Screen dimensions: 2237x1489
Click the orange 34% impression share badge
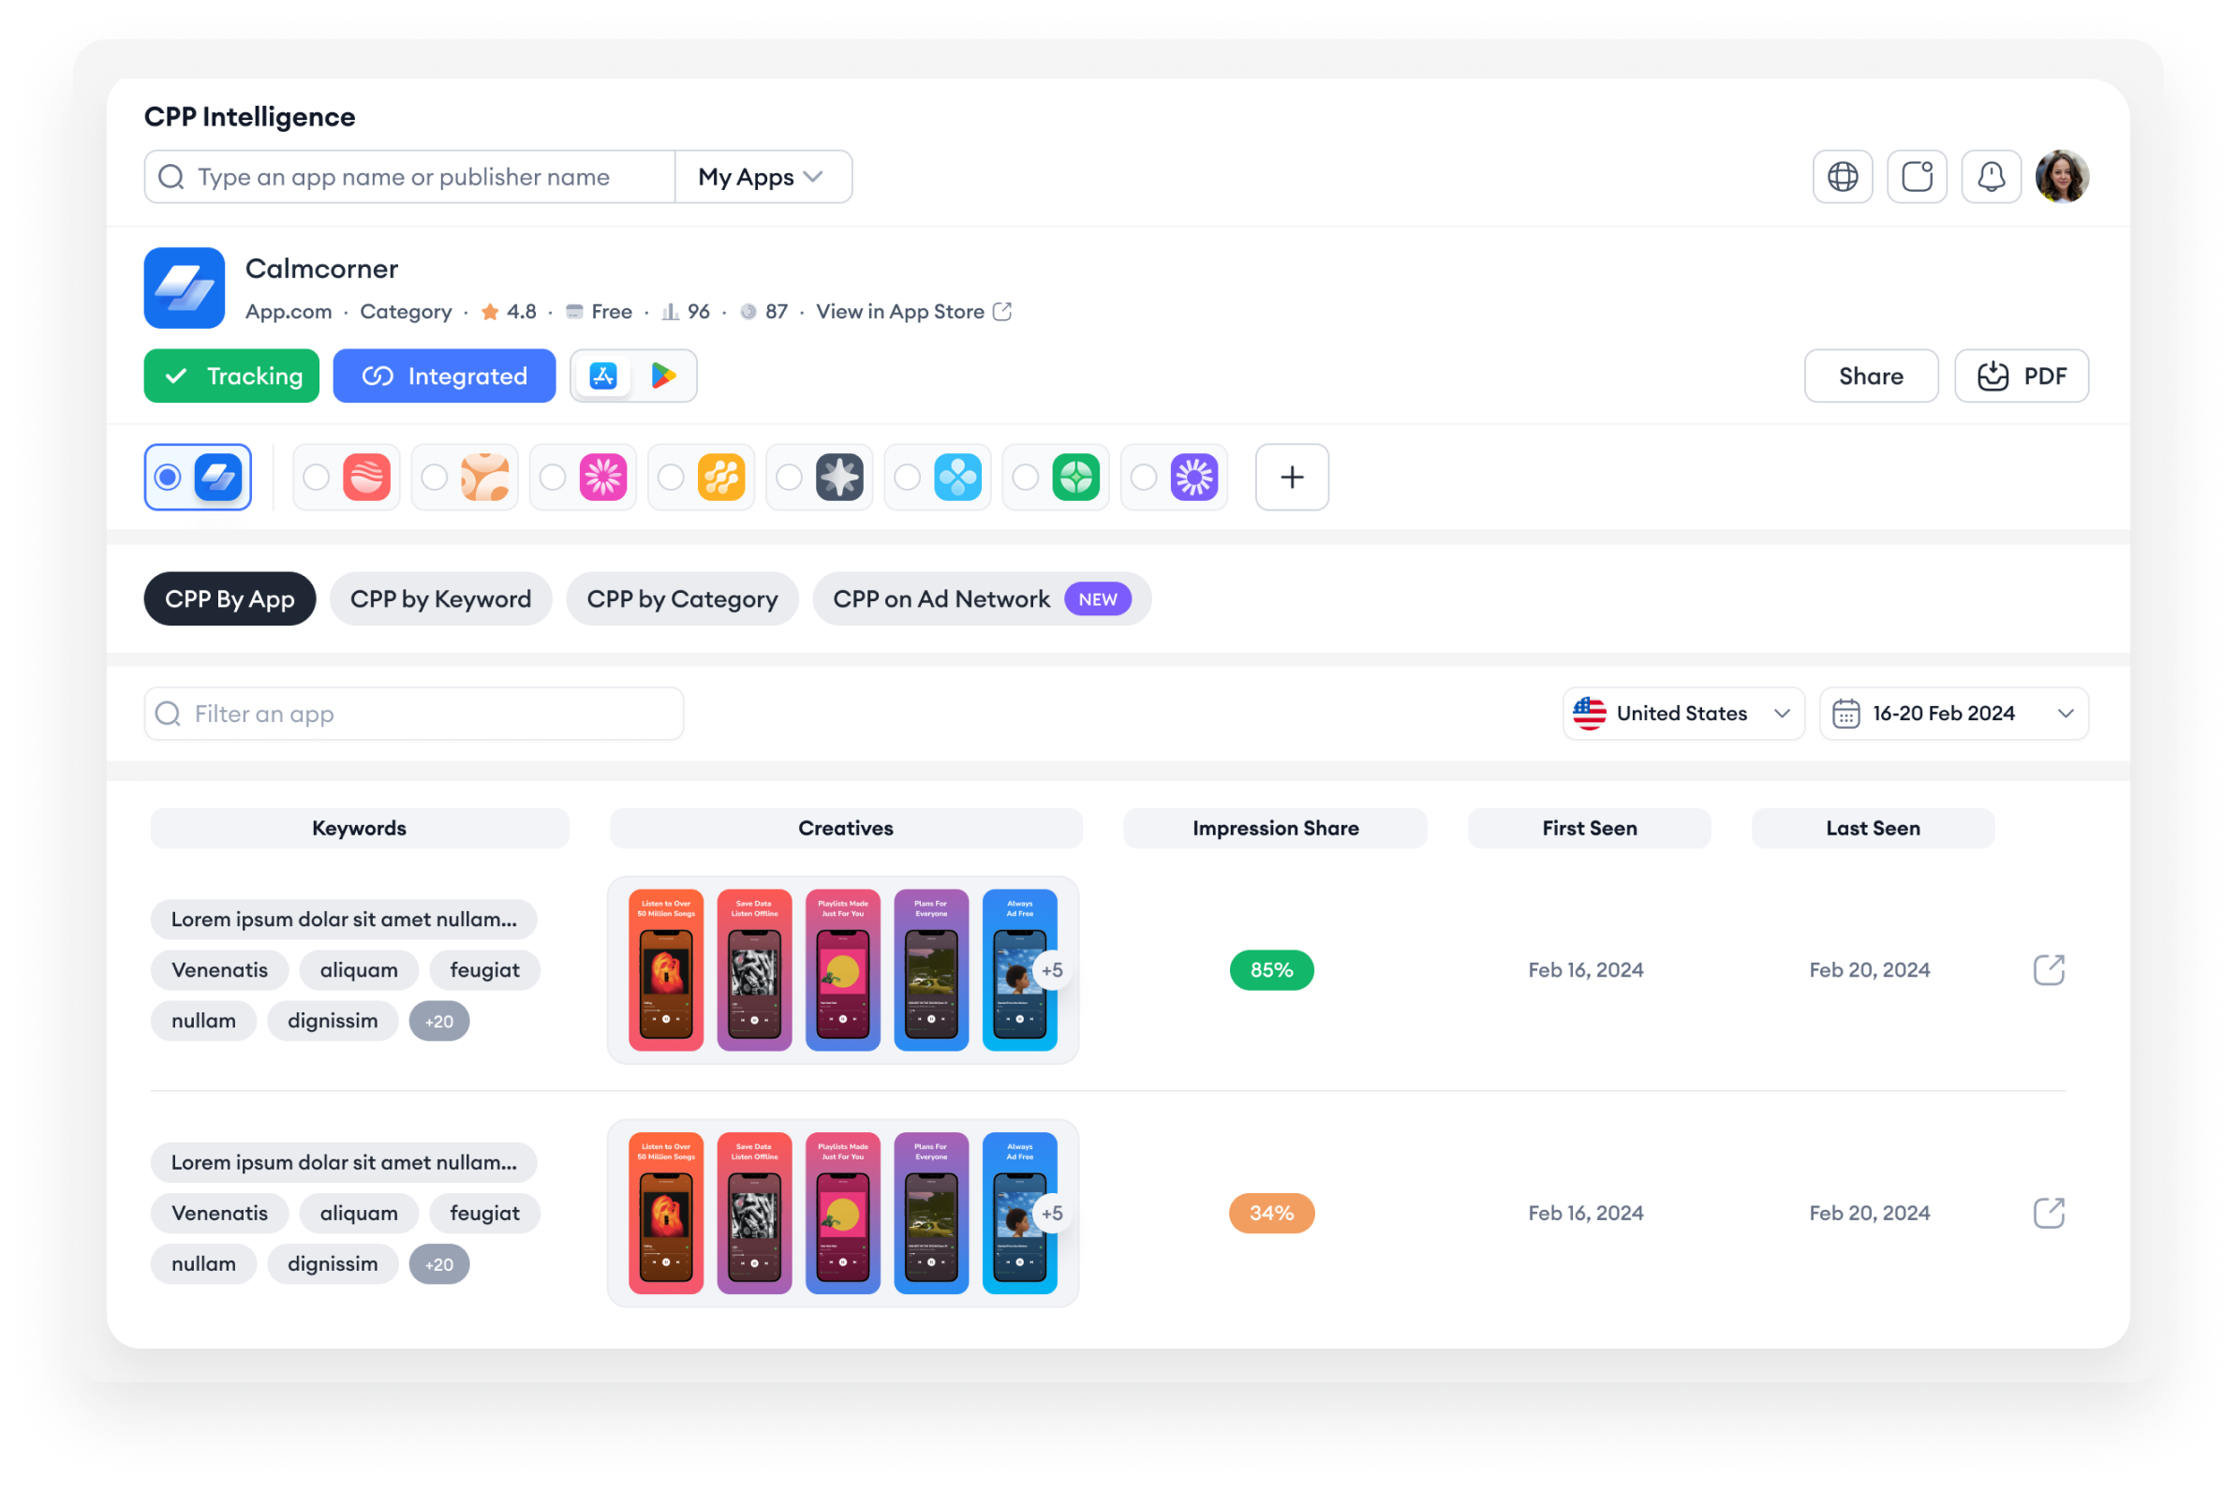[1271, 1213]
